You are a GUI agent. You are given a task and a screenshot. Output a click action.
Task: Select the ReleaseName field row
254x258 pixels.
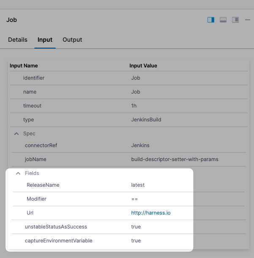[43, 185]
